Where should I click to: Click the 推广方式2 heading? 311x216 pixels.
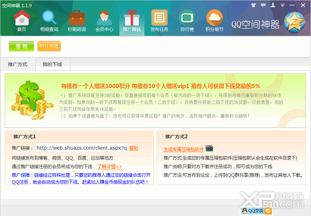tap(177, 137)
